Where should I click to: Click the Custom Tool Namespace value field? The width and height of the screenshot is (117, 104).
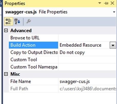pyautogui.click(x=87, y=67)
